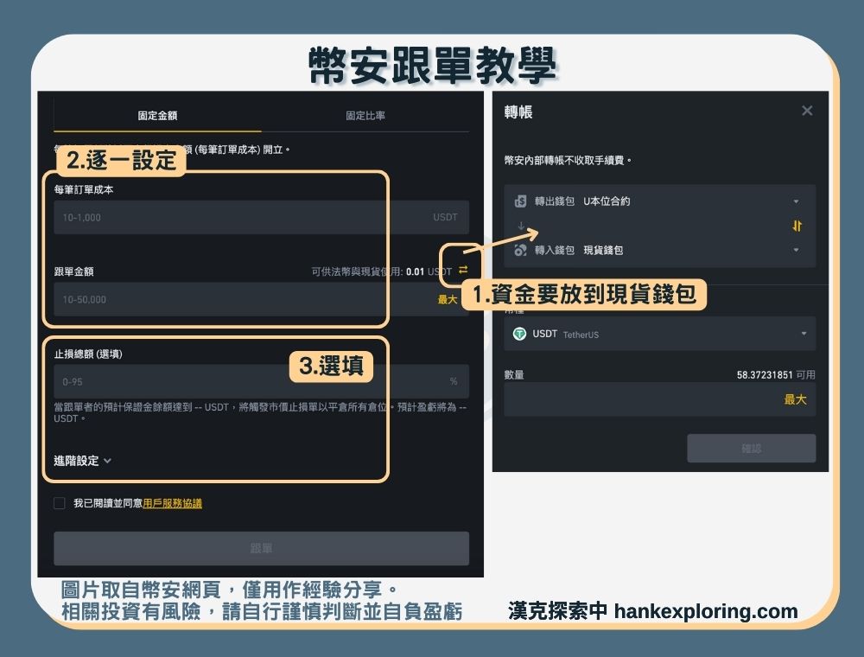The image size is (864, 657).
Task: Click the 轉帳 dialog title
Action: [x=518, y=112]
